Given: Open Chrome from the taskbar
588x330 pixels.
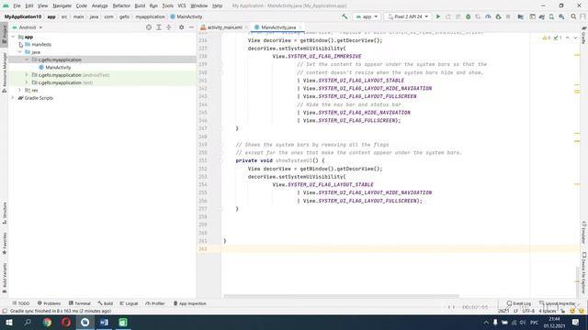Looking at the screenshot, I should coord(47,322).
